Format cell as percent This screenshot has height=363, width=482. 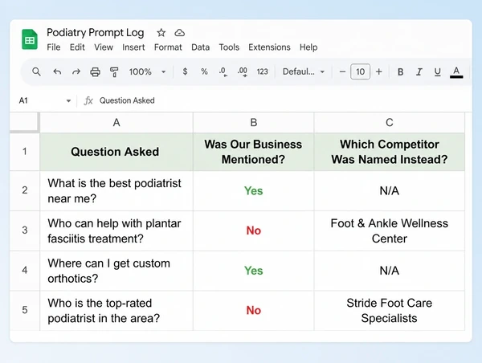click(204, 71)
